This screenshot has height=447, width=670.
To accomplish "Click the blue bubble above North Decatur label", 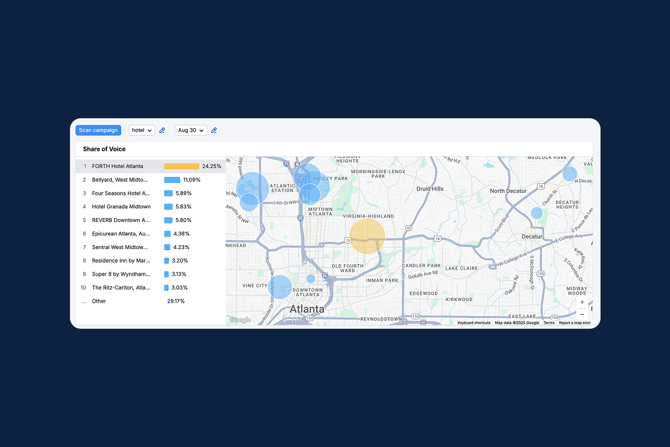I will point(570,174).
